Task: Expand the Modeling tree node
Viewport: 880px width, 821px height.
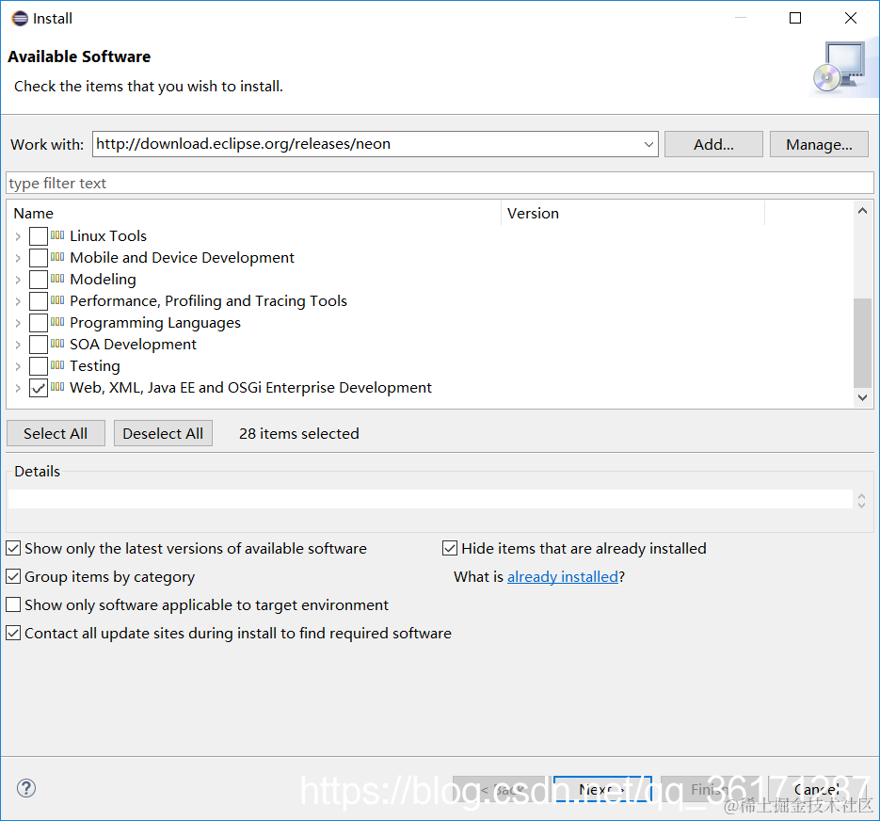Action: coord(18,280)
